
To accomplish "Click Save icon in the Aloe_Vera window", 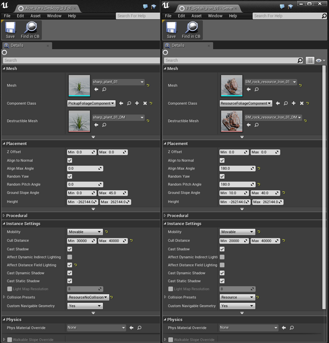I will pos(10,30).
